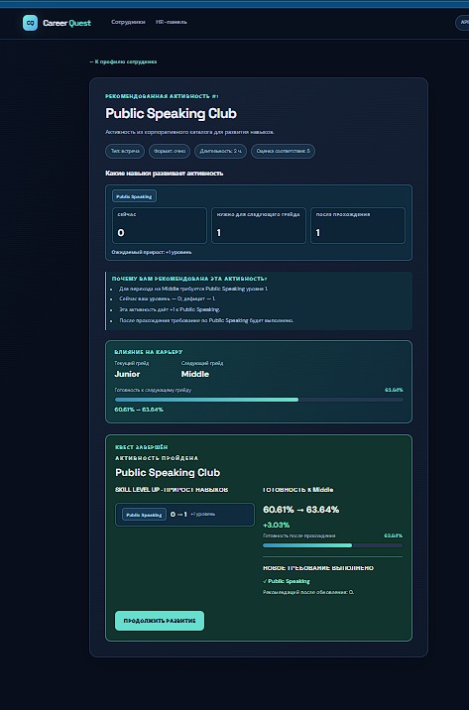The width and height of the screenshot is (469, 710).
Task: Open the HR-панель navigation item
Action: coord(172,22)
